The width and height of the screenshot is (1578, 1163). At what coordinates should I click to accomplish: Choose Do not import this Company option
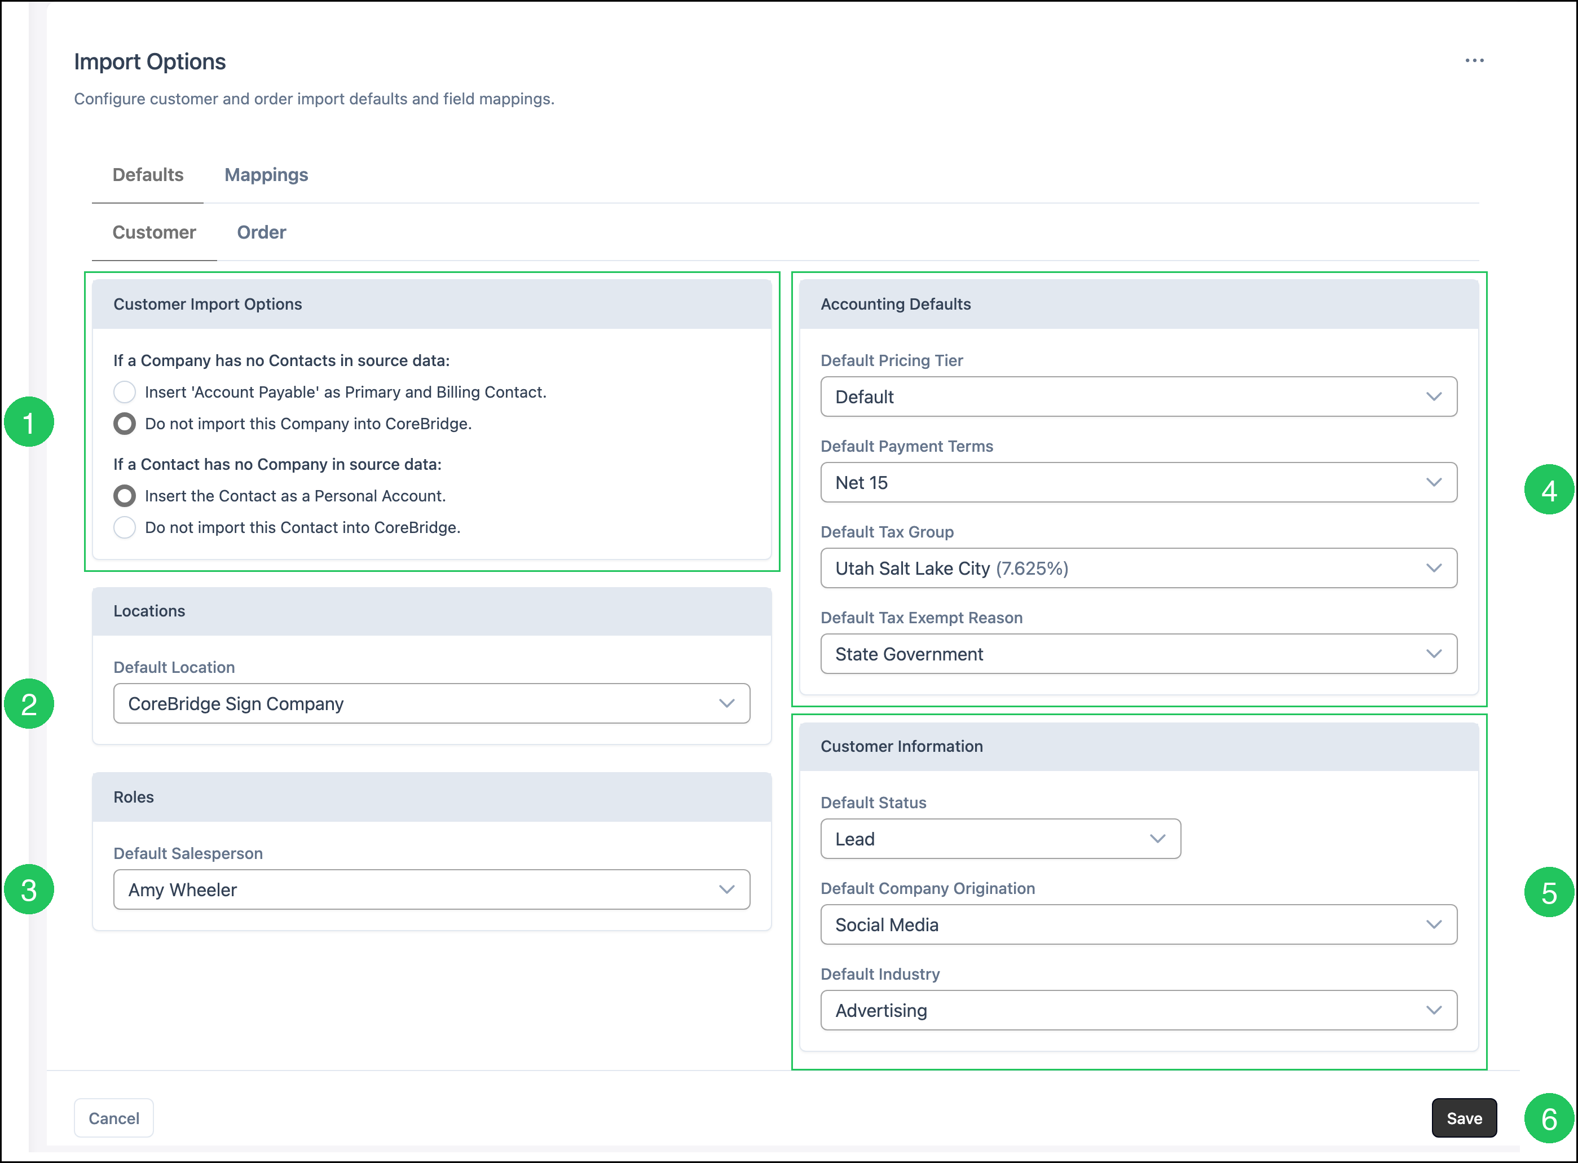tap(125, 424)
